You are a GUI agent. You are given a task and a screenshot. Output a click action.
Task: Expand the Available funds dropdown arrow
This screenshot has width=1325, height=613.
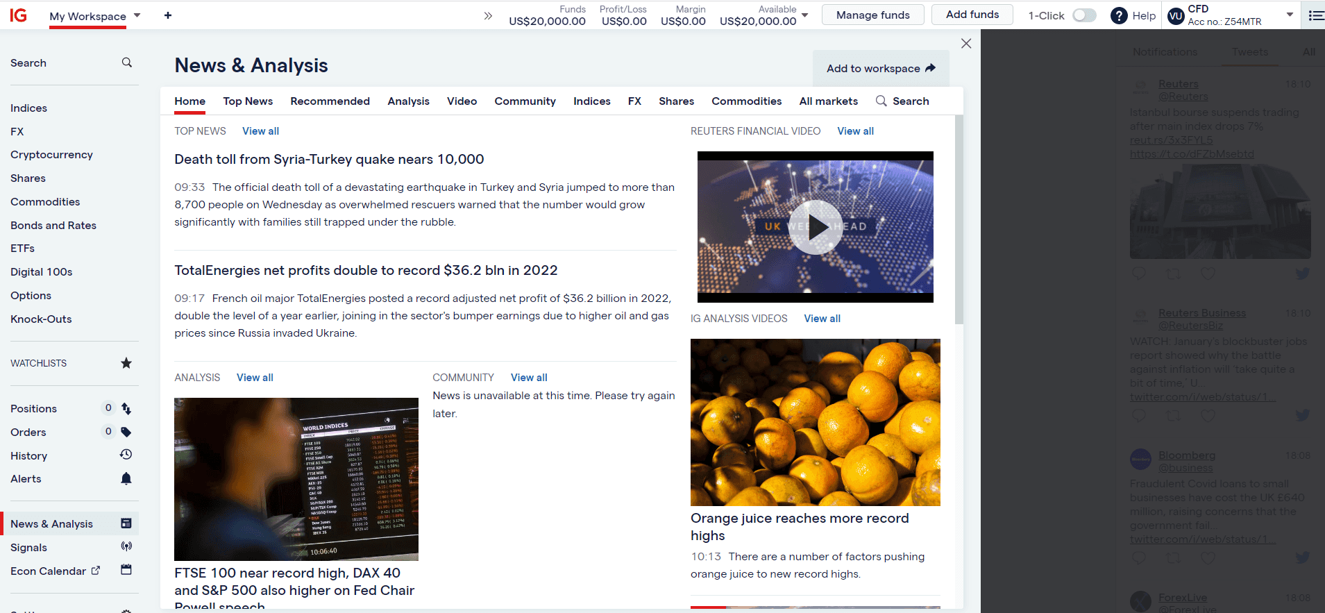805,15
